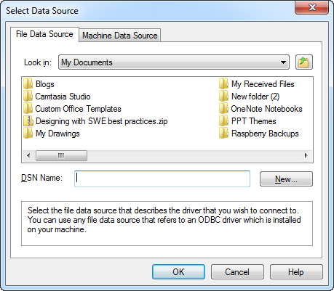Select the My Received Files folder icon
Viewport: 334px width, 291px height.
click(223, 83)
